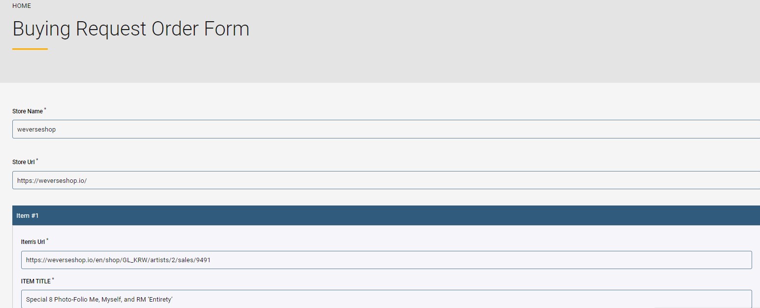This screenshot has width=760, height=308.
Task: Click the asterisk next to Store Name
Action: click(45, 109)
